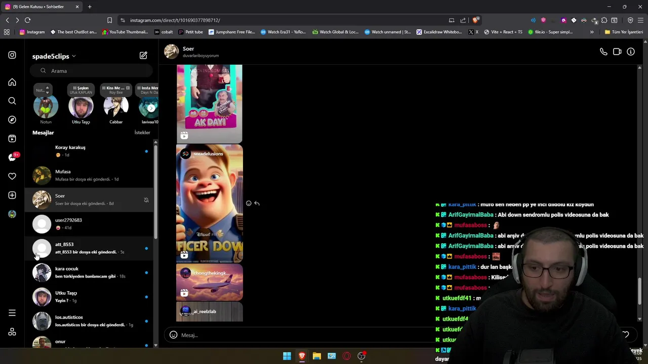
Task: Open soradelusions reel thumbnail
Action: [210, 204]
